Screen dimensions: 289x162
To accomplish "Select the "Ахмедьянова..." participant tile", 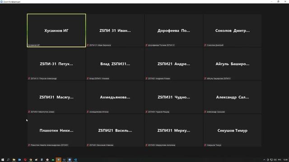I will click(x=115, y=97).
